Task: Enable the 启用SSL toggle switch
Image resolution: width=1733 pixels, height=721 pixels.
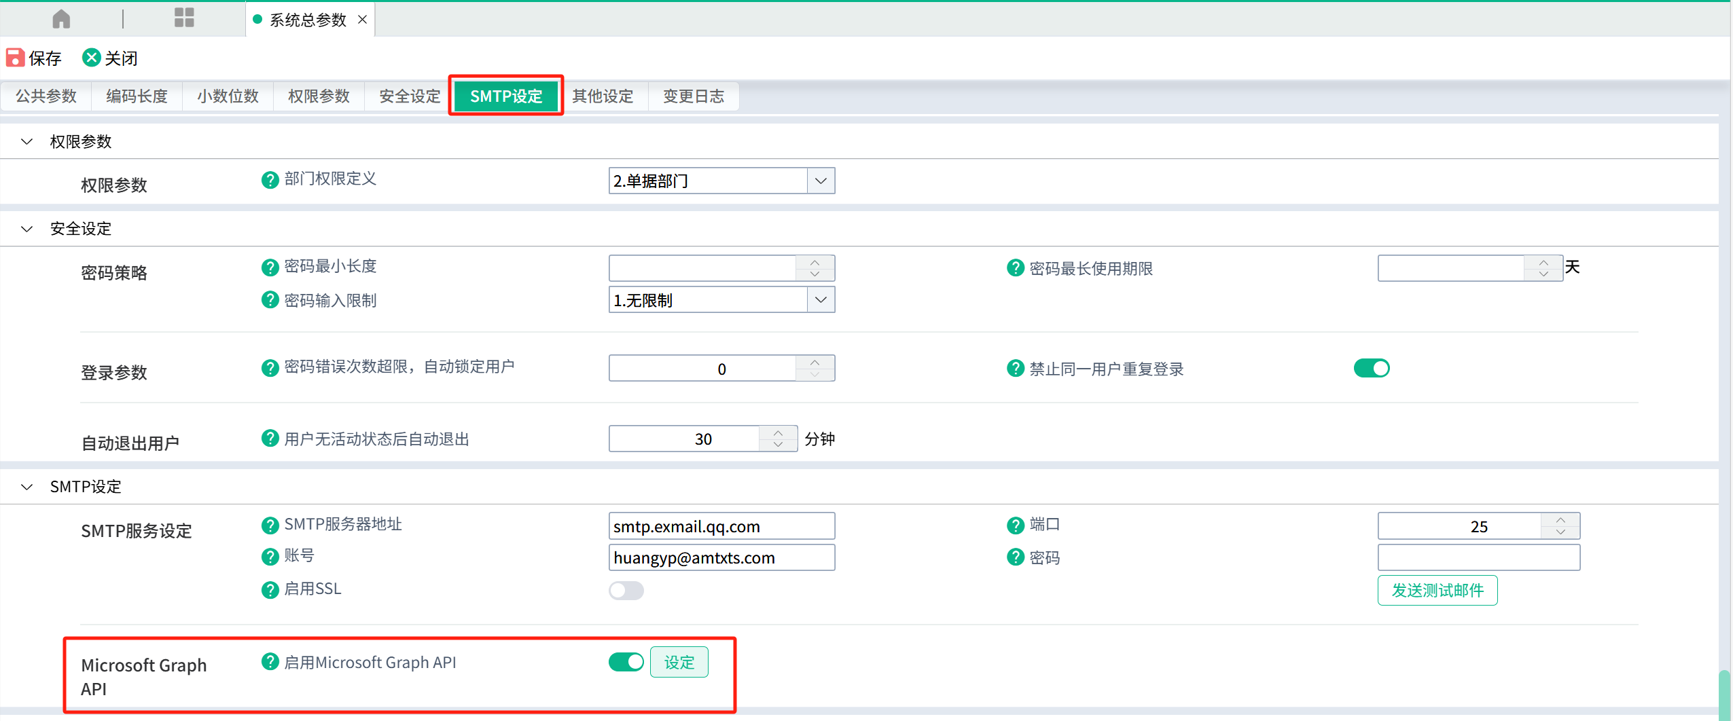Action: coord(626,590)
